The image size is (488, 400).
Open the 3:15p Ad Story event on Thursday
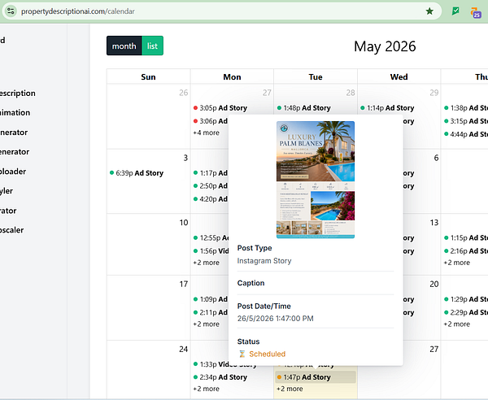[x=465, y=121]
